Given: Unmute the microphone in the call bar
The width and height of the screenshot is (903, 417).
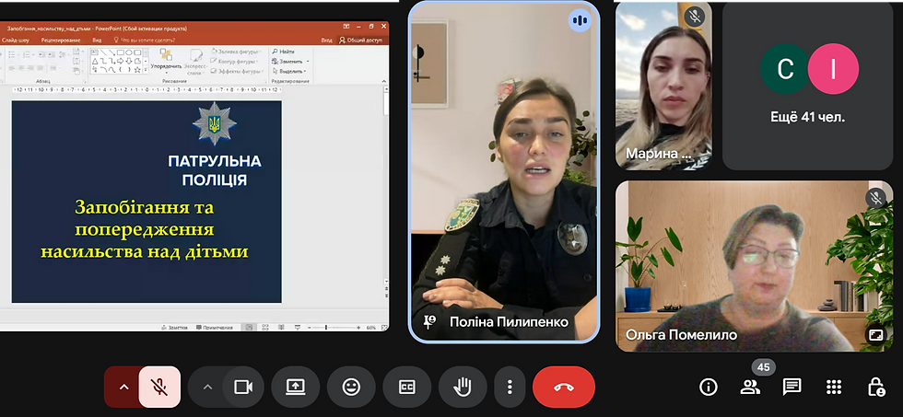Looking at the screenshot, I should [x=159, y=388].
